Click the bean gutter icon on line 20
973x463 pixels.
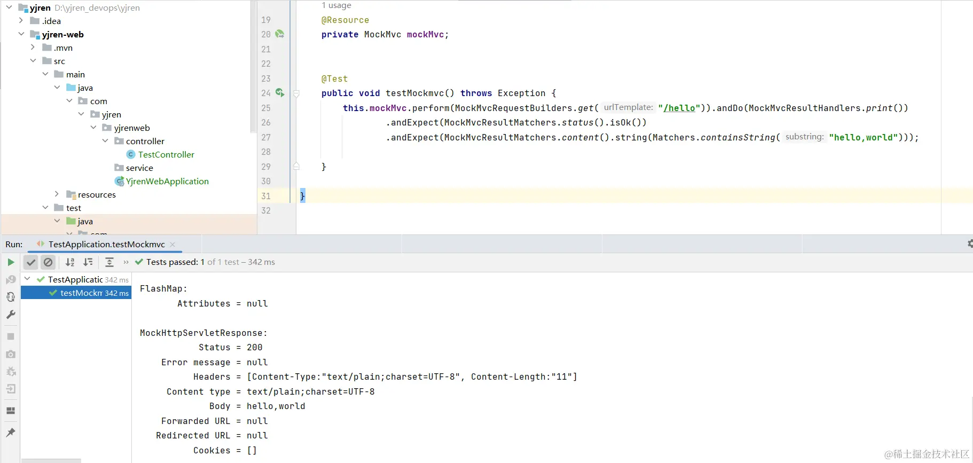pyautogui.click(x=280, y=34)
